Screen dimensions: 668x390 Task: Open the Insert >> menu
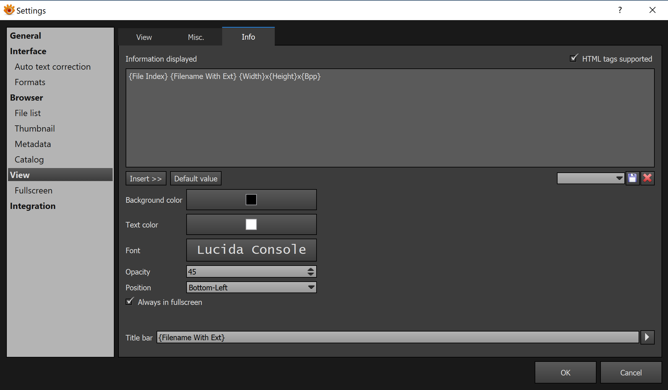click(x=146, y=179)
